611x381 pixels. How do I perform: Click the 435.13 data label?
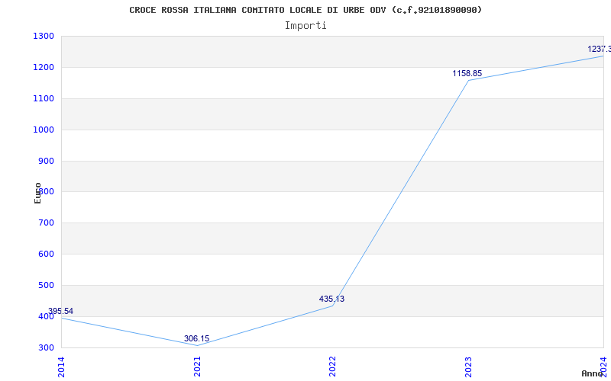click(331, 299)
